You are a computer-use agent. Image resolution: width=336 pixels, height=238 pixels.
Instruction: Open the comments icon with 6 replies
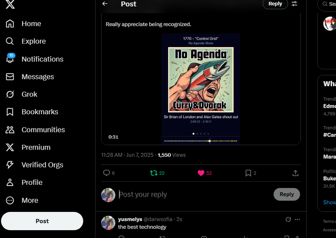(x=109, y=173)
